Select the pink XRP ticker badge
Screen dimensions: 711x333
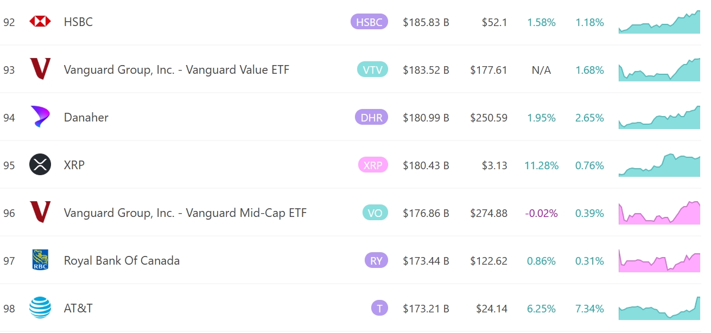373,165
